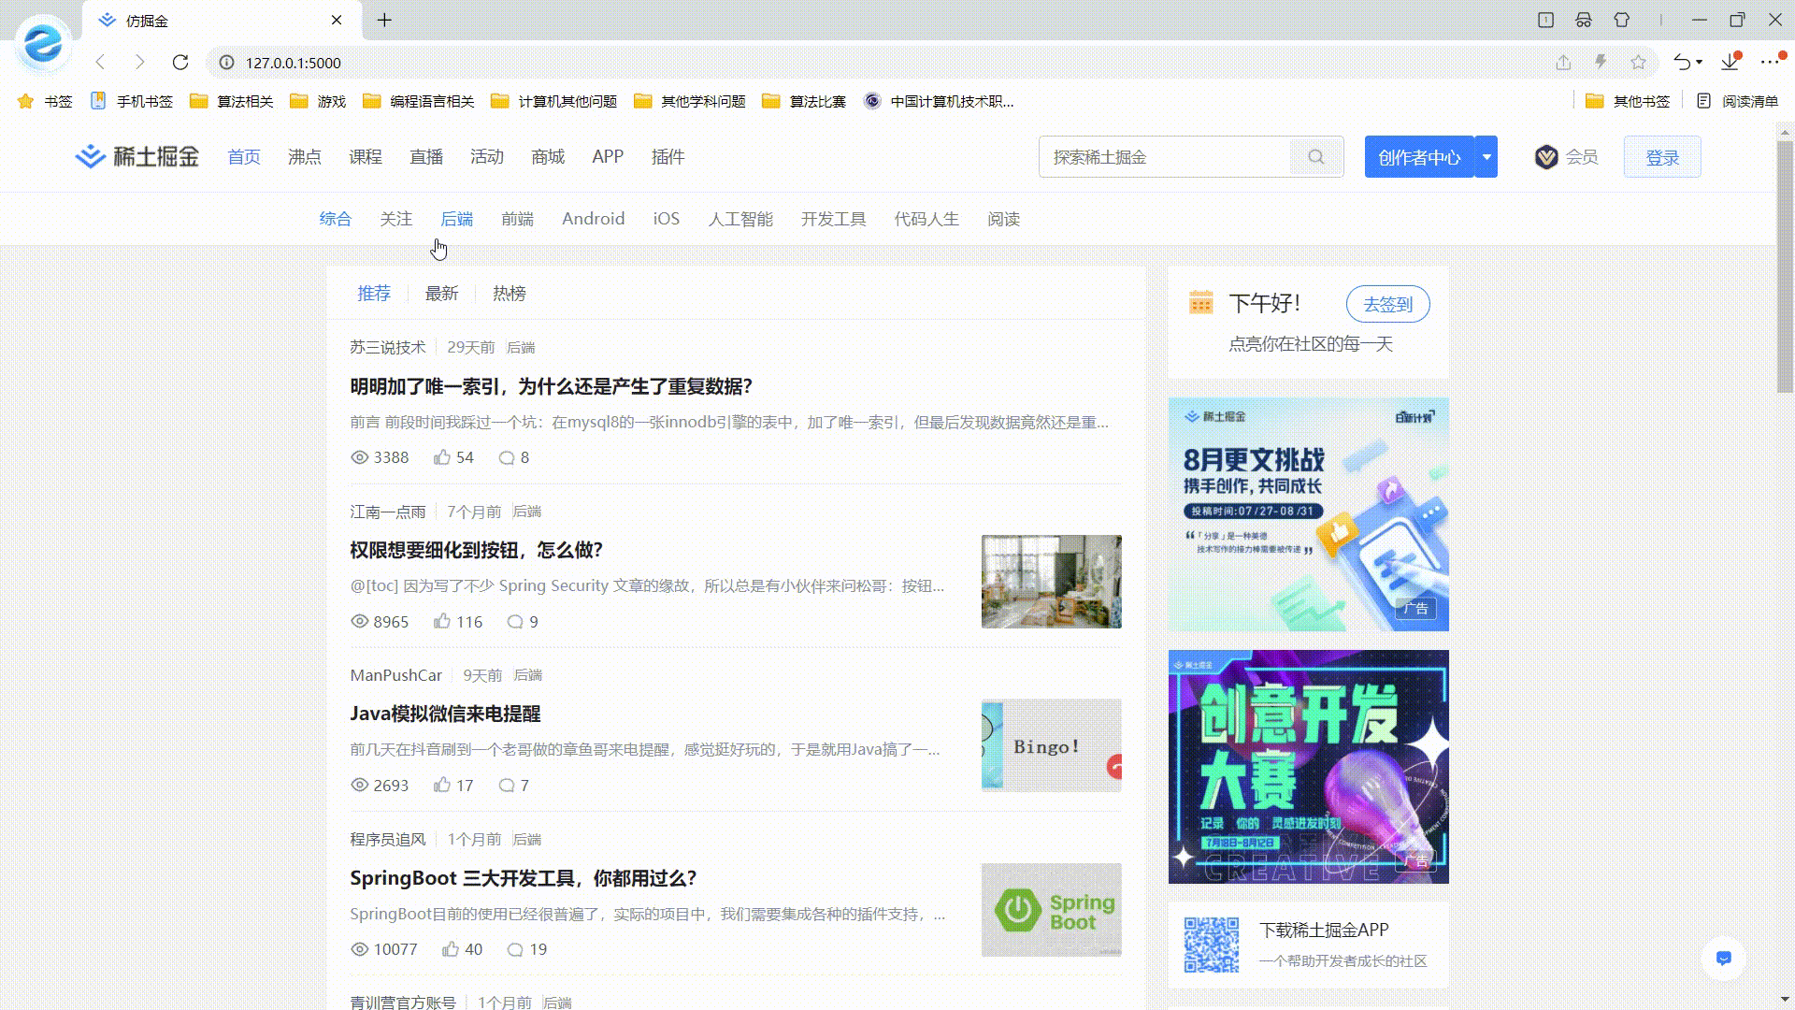This screenshot has width=1795, height=1010.
Task: Click the 去签到 button
Action: [1387, 304]
